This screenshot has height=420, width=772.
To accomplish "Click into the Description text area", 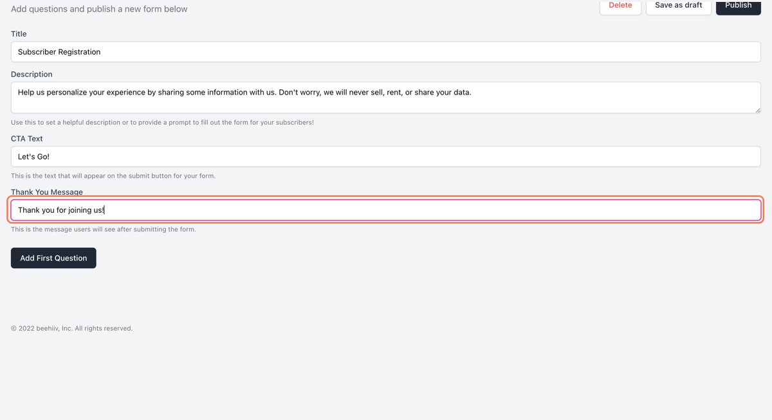I will (386, 98).
